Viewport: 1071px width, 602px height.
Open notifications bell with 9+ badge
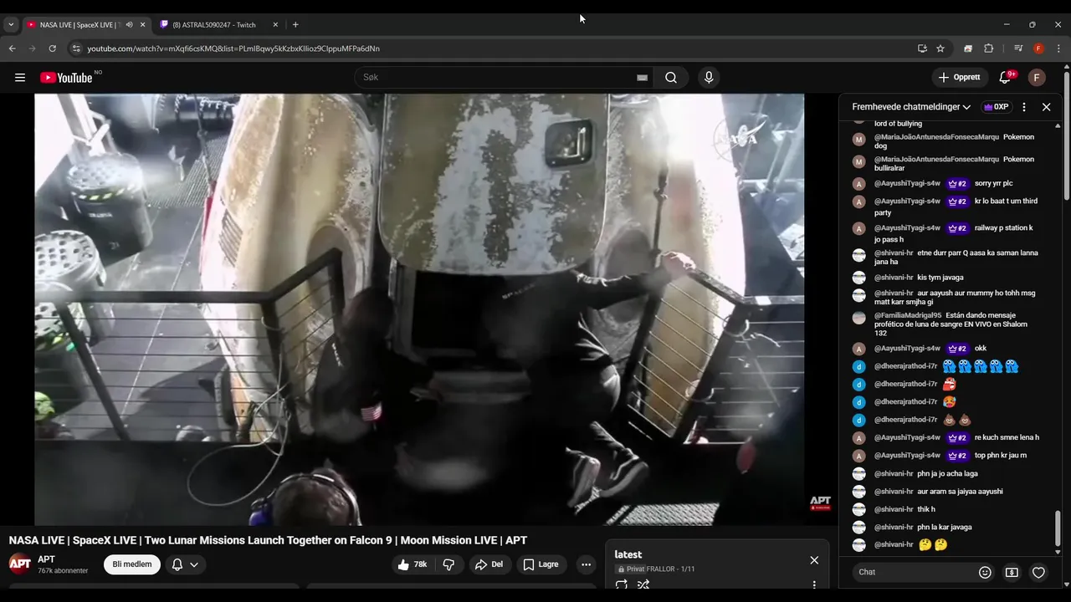pyautogui.click(x=1005, y=78)
